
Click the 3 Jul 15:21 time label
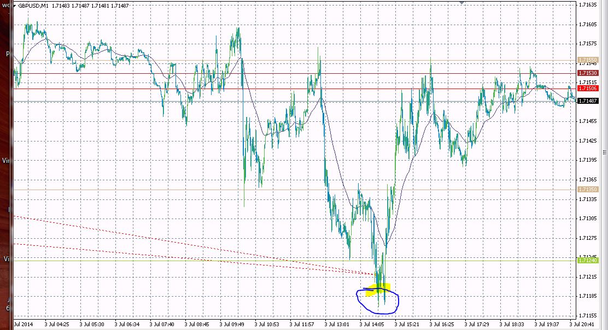click(407, 324)
